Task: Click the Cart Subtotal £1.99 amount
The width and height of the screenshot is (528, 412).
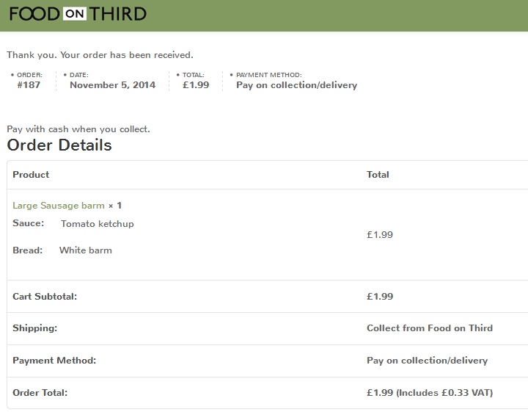Action: [380, 297]
